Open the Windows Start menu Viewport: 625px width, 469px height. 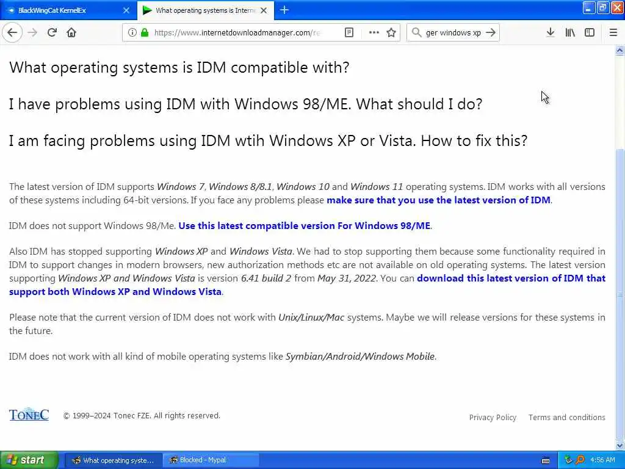click(29, 460)
